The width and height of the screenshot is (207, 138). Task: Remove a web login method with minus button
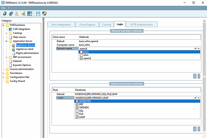pyautogui.click(x=199, y=76)
